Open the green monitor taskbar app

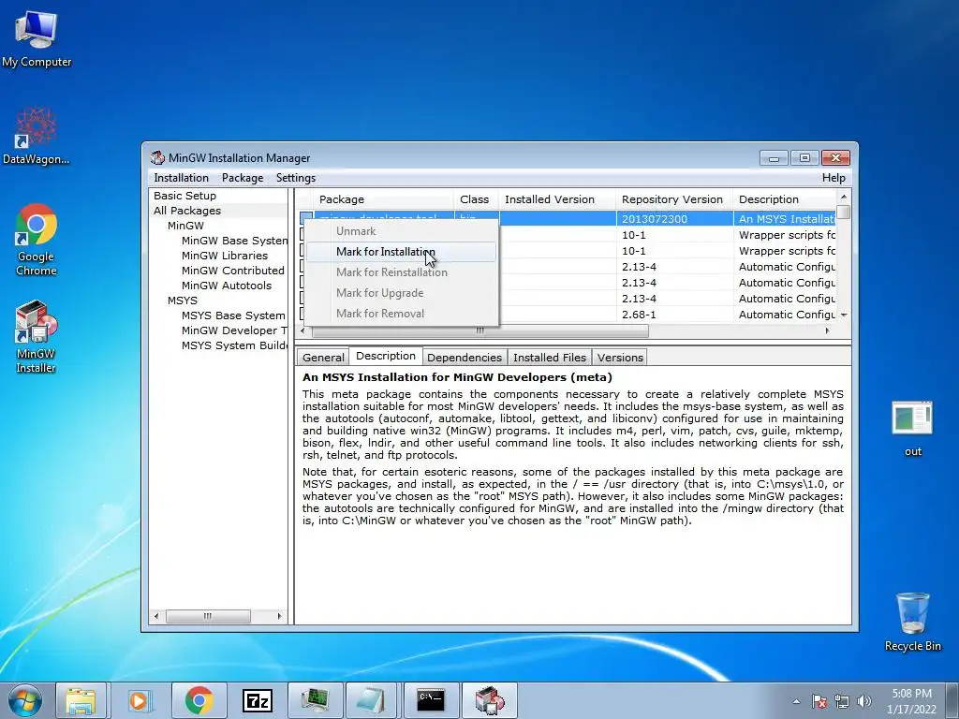[x=315, y=700]
